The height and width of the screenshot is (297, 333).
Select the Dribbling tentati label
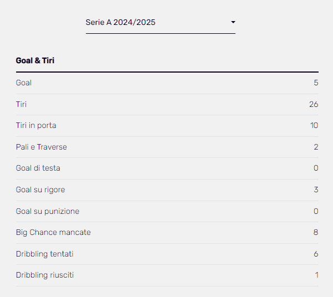click(45, 254)
